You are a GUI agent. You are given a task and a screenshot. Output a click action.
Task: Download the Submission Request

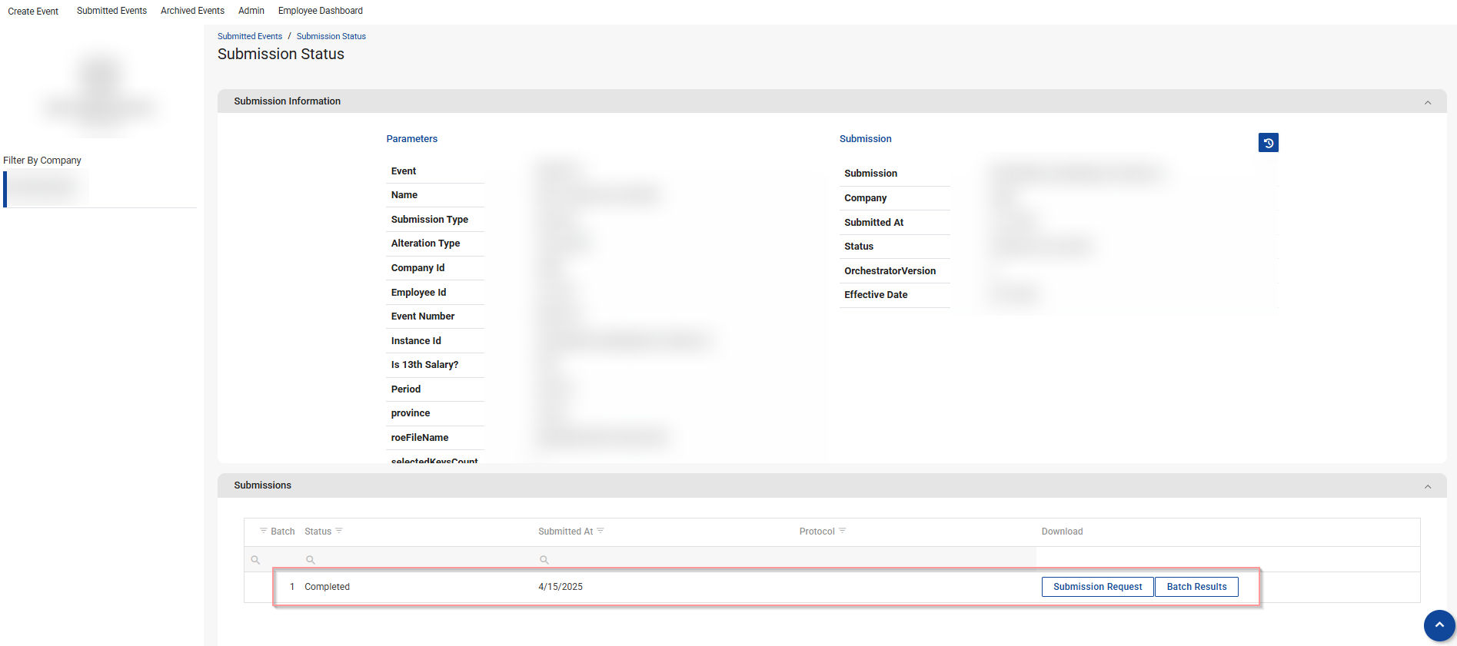pos(1097,587)
